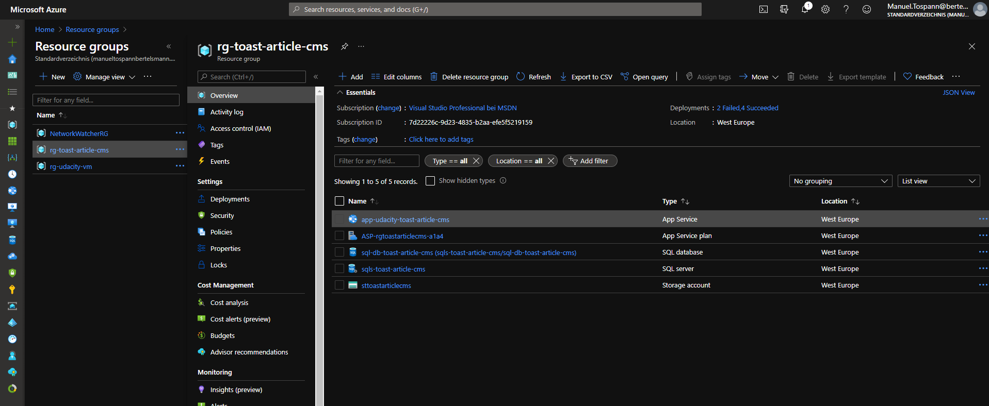Sort resources by Type column

pos(675,201)
